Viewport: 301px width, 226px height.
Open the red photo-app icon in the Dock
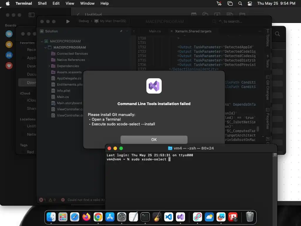(233, 217)
